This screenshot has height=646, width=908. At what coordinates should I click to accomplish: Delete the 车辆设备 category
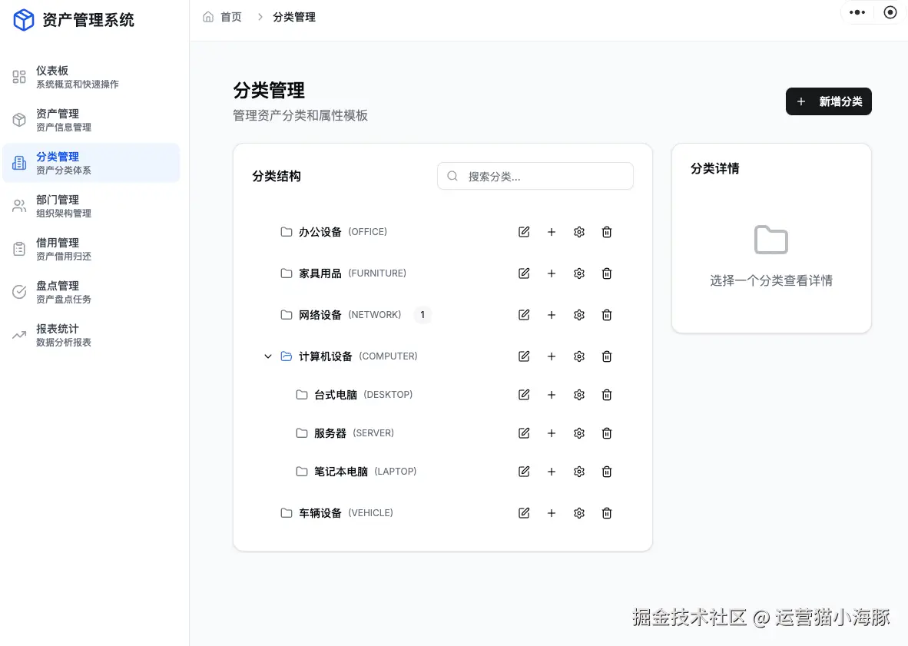click(607, 513)
